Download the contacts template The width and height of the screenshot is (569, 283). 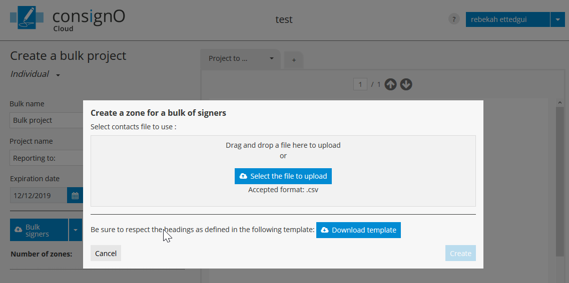coord(358,230)
